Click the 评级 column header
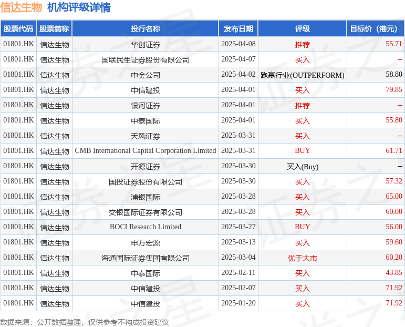405x327 pixels. point(303,29)
